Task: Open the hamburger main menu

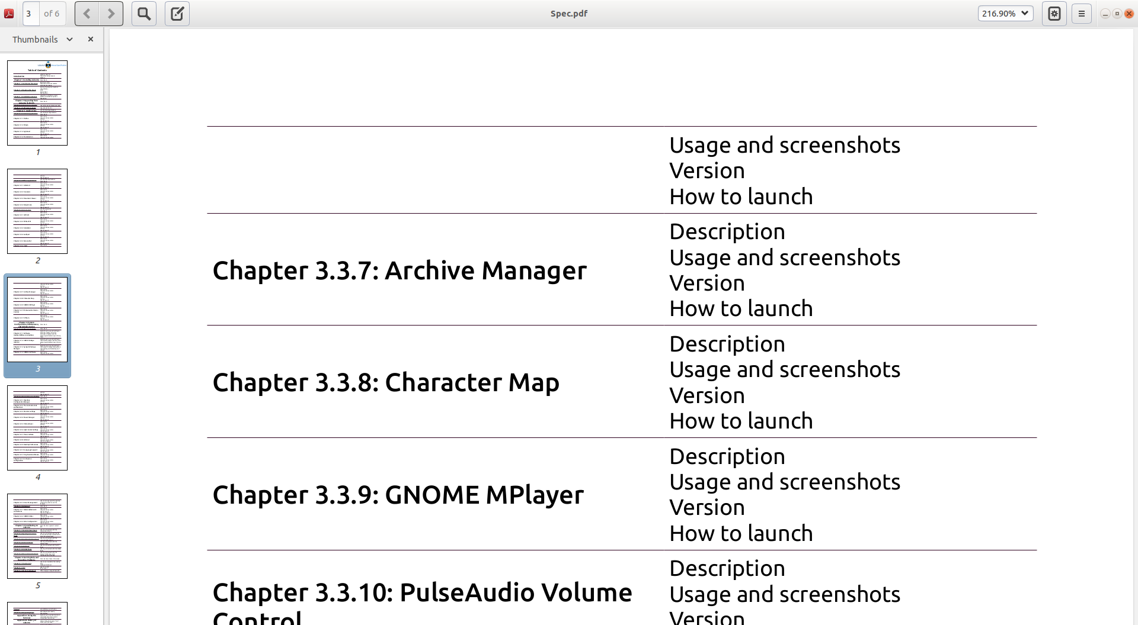Action: coord(1082,14)
